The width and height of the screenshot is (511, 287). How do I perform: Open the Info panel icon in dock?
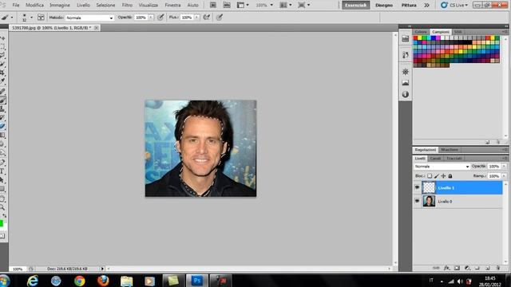(406, 94)
